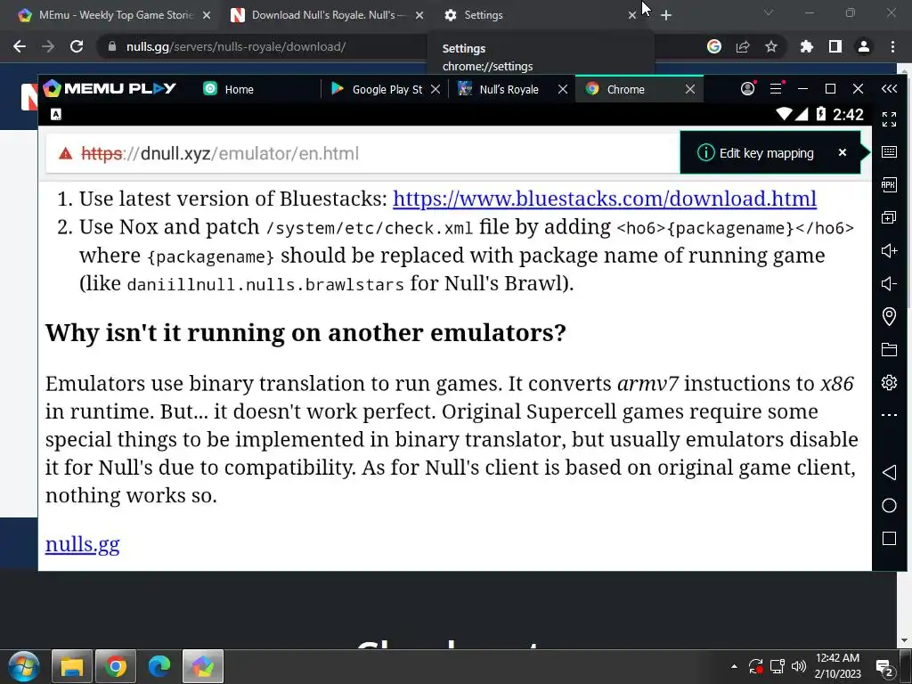Click the page scrollbar down arrow in Chrome
The width and height of the screenshot is (912, 684).
[x=905, y=641]
